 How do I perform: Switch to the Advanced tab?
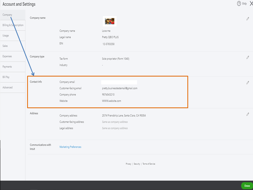pyautogui.click(x=7, y=87)
